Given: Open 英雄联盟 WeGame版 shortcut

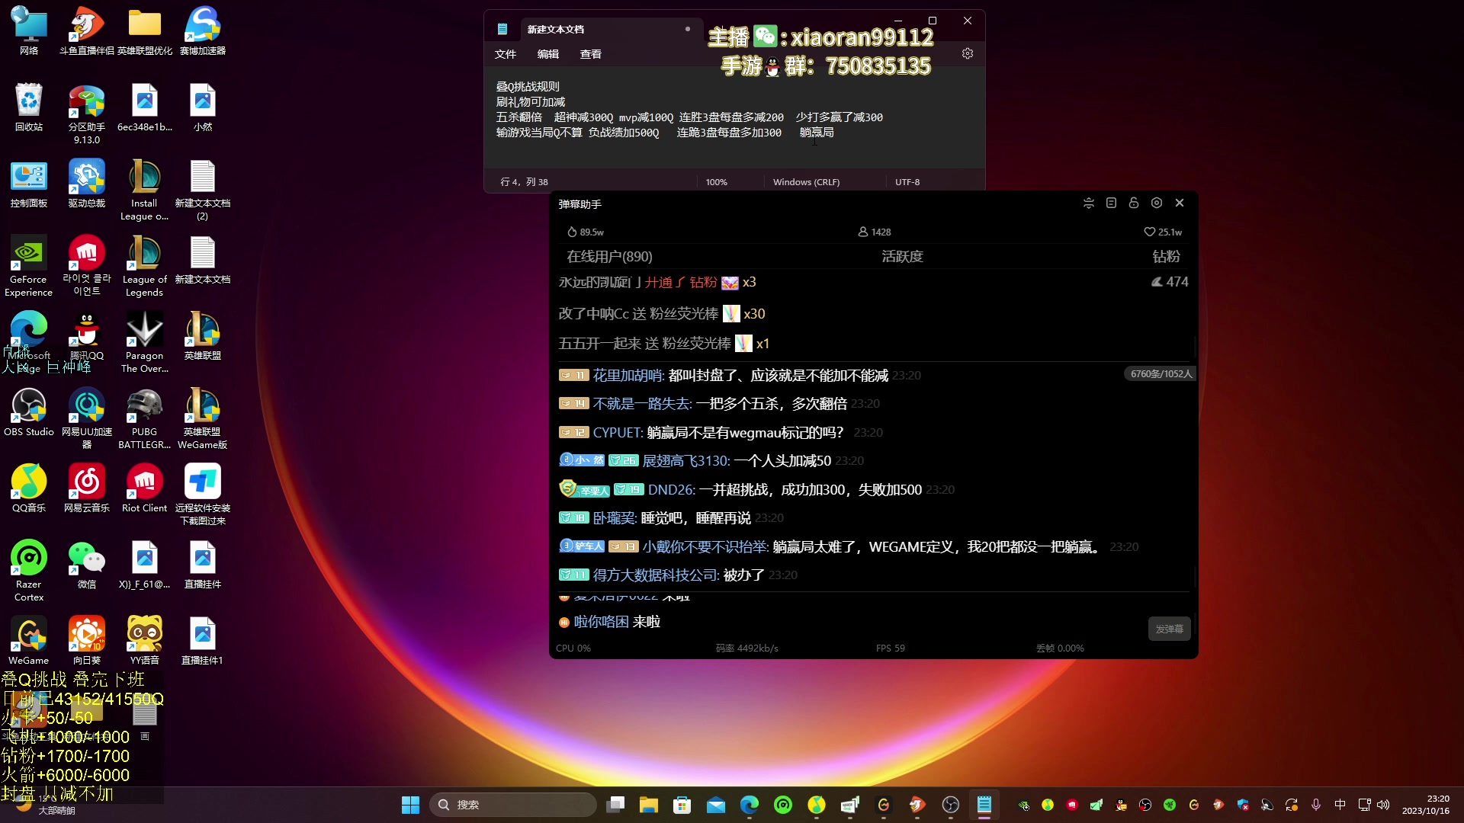Looking at the screenshot, I should coord(203,418).
